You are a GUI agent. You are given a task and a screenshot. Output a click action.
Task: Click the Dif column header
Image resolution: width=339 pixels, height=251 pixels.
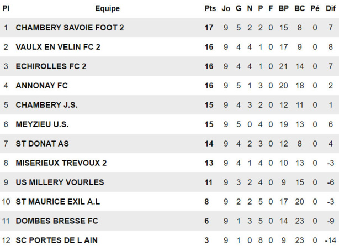point(330,8)
